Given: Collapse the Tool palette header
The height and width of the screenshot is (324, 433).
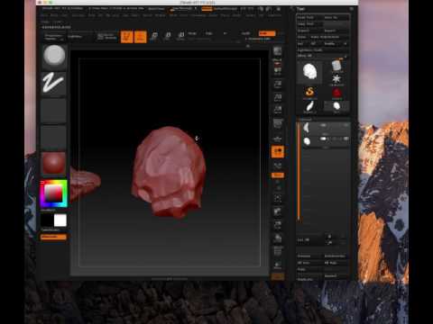Looking at the screenshot, I should point(301,9).
